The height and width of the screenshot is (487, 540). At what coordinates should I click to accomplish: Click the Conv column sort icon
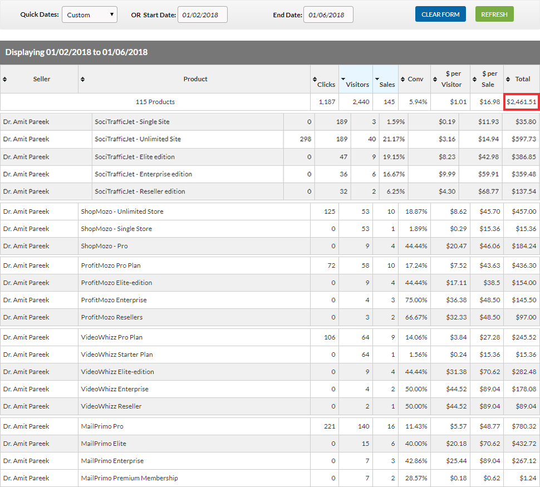tap(402, 79)
